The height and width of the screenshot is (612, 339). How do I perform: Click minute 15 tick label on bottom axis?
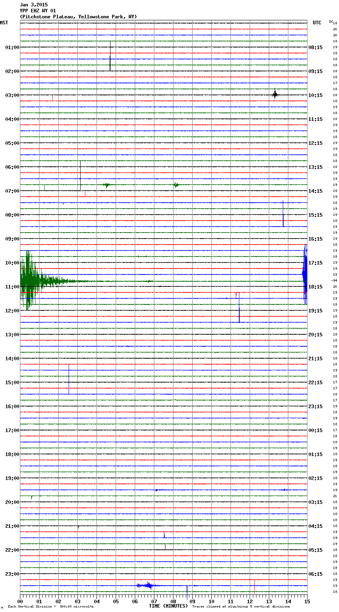click(307, 601)
